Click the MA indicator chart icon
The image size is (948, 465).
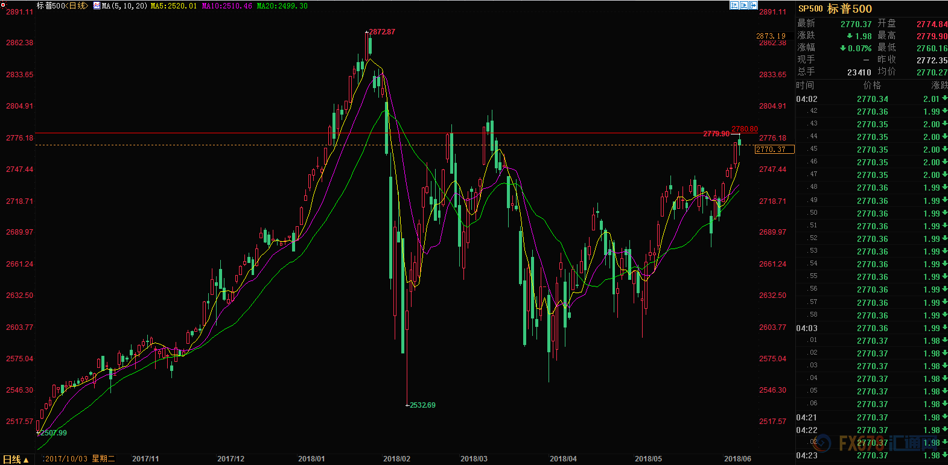click(x=97, y=5)
